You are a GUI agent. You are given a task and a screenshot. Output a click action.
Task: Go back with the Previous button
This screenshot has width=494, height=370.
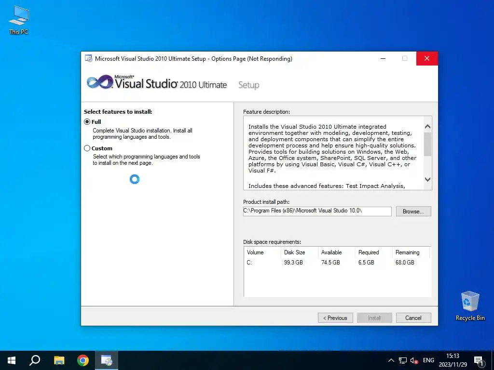335,318
